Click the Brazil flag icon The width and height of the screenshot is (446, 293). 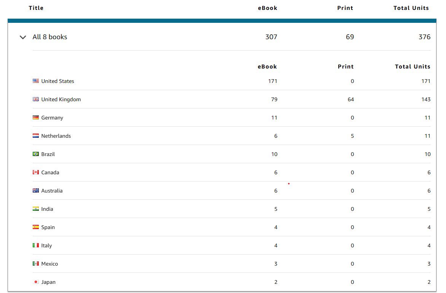pyautogui.click(x=35, y=154)
